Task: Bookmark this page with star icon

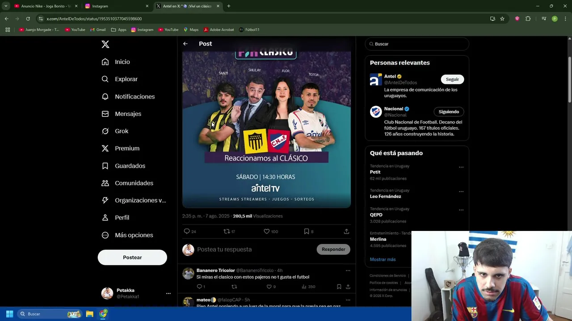Action: 502,19
